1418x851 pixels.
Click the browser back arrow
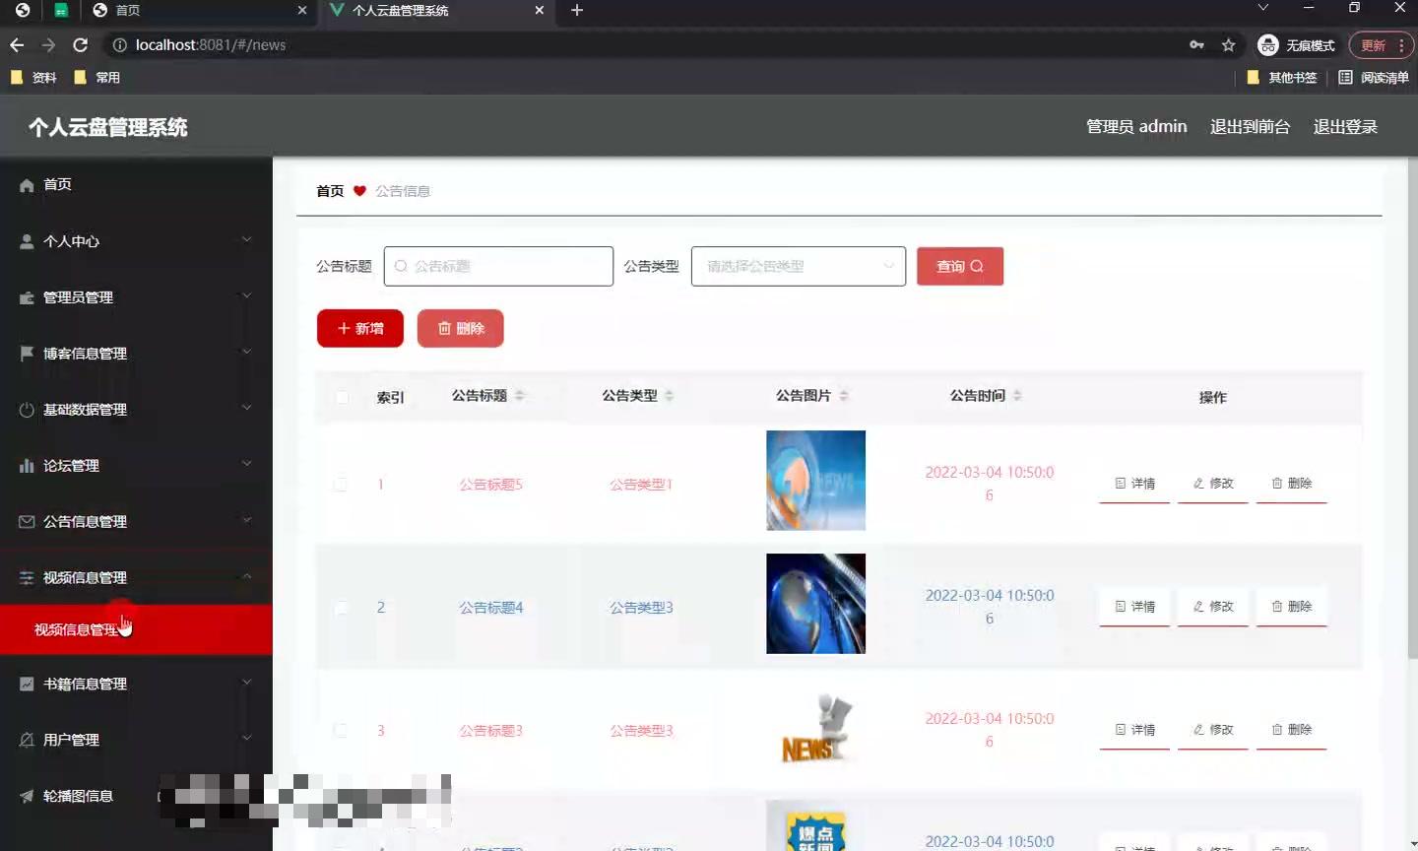[17, 45]
